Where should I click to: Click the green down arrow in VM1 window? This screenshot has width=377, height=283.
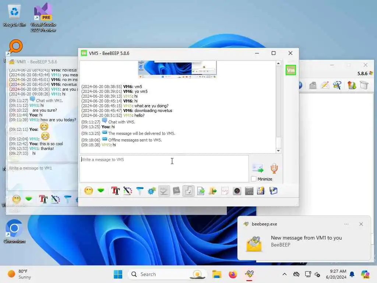(29, 199)
